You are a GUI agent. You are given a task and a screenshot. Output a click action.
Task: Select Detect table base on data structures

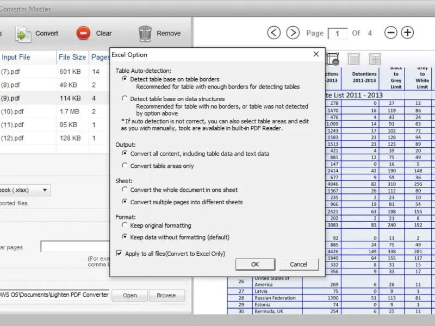(125, 99)
